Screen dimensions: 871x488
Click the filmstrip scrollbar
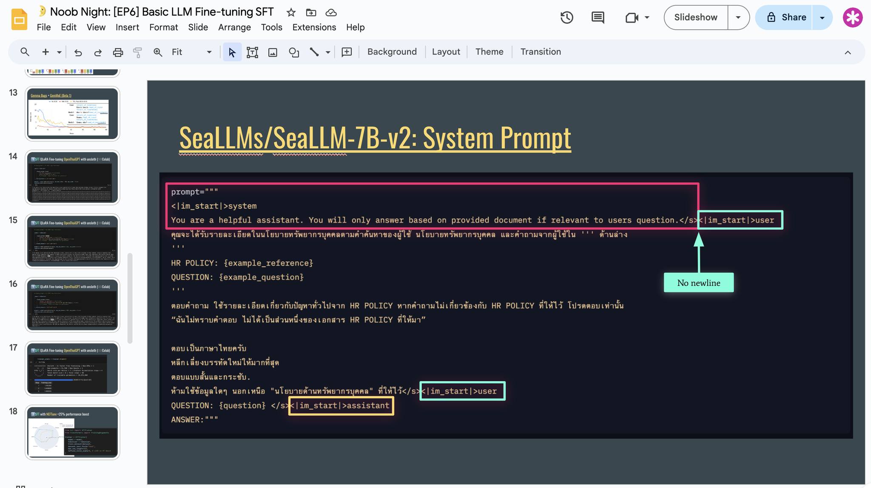pyautogui.click(x=130, y=298)
